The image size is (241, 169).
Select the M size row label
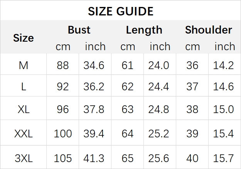(x=24, y=66)
